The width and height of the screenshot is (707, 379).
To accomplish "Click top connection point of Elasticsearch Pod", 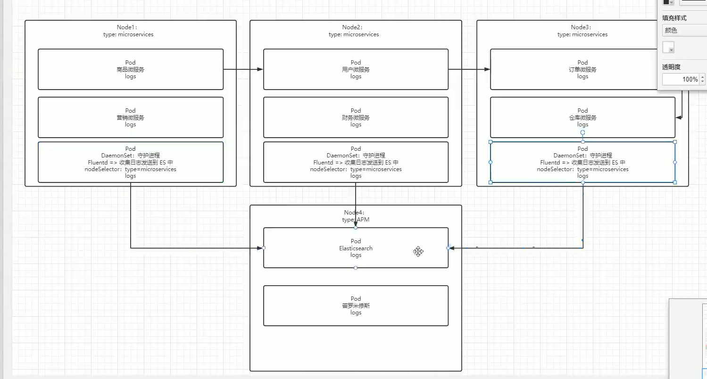I will [356, 228].
